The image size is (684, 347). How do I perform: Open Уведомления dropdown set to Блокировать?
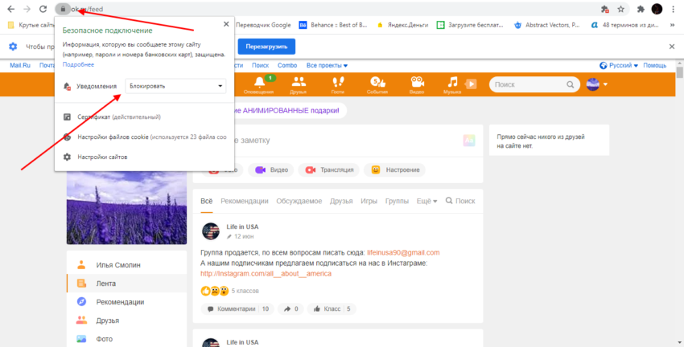click(x=175, y=86)
